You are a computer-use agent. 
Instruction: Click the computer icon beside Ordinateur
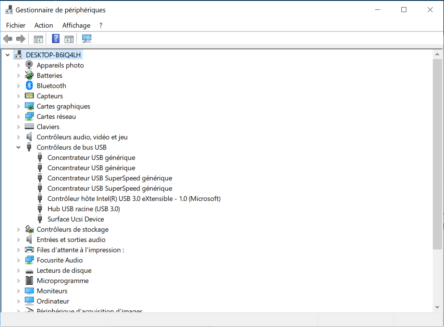tap(29, 301)
